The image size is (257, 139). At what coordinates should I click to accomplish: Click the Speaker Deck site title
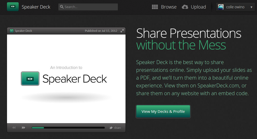coord(36,7)
